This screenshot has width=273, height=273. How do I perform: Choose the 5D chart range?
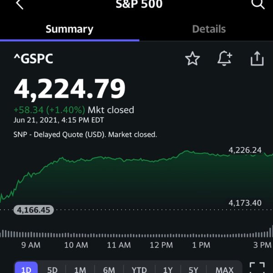tap(52, 269)
